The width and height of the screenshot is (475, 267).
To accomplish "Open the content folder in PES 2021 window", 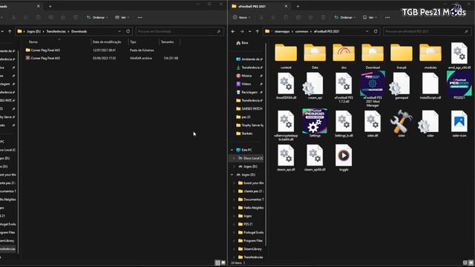I will pyautogui.click(x=286, y=53).
